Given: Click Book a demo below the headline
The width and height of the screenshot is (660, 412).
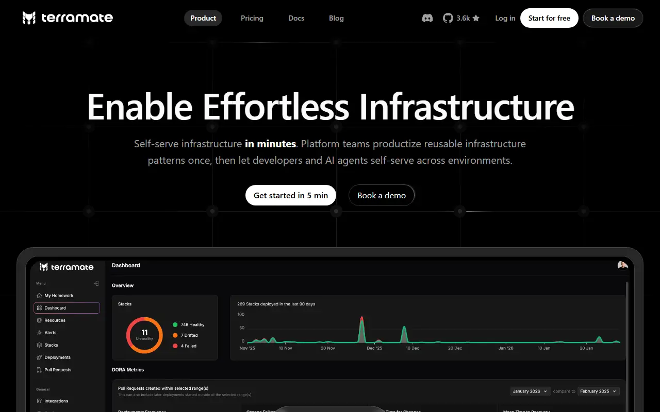Looking at the screenshot, I should (x=382, y=195).
